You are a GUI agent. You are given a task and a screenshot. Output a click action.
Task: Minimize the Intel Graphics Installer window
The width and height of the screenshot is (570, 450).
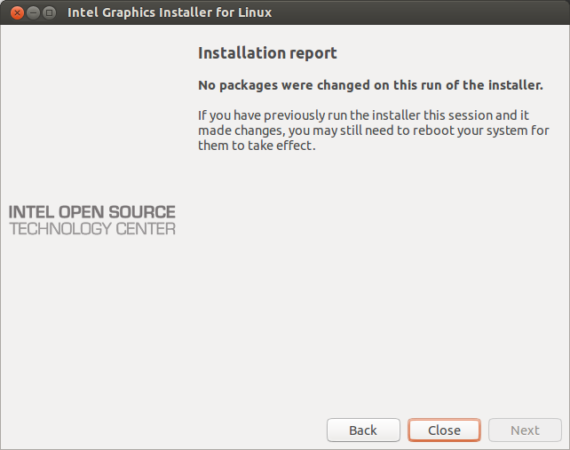click(x=33, y=12)
